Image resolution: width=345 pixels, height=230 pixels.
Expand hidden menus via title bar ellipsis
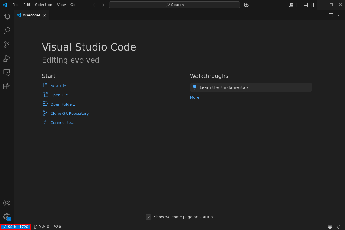pos(83,5)
